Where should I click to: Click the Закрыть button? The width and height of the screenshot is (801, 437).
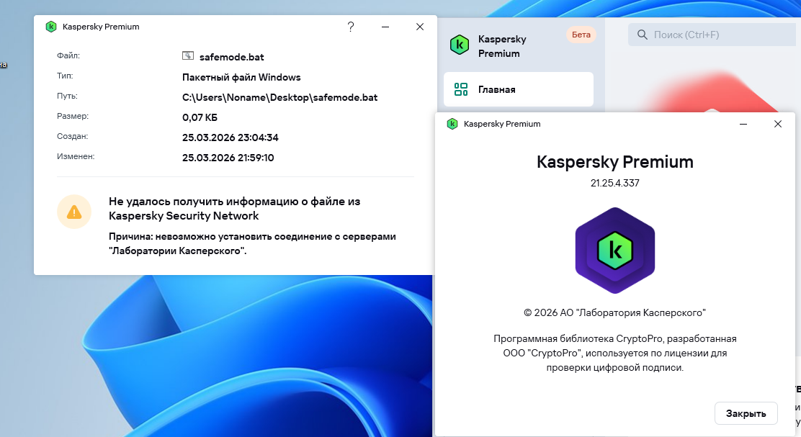746,413
